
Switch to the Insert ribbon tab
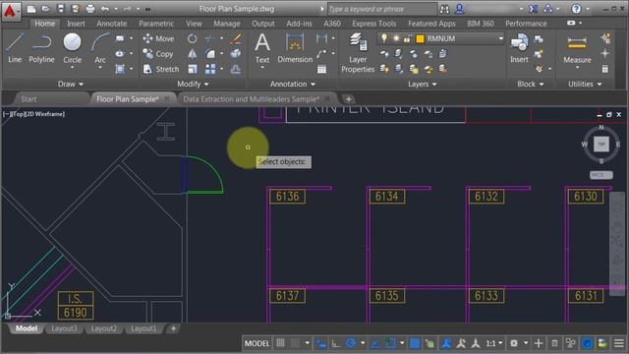(76, 24)
